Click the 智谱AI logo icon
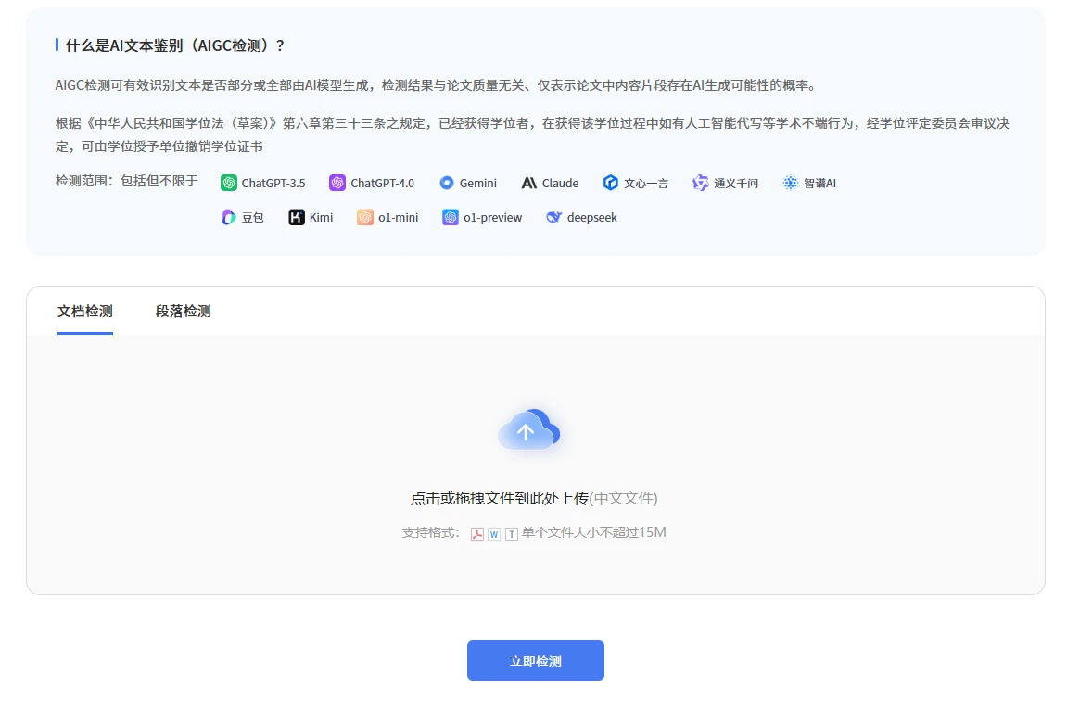This screenshot has height=715, width=1067. tap(790, 183)
